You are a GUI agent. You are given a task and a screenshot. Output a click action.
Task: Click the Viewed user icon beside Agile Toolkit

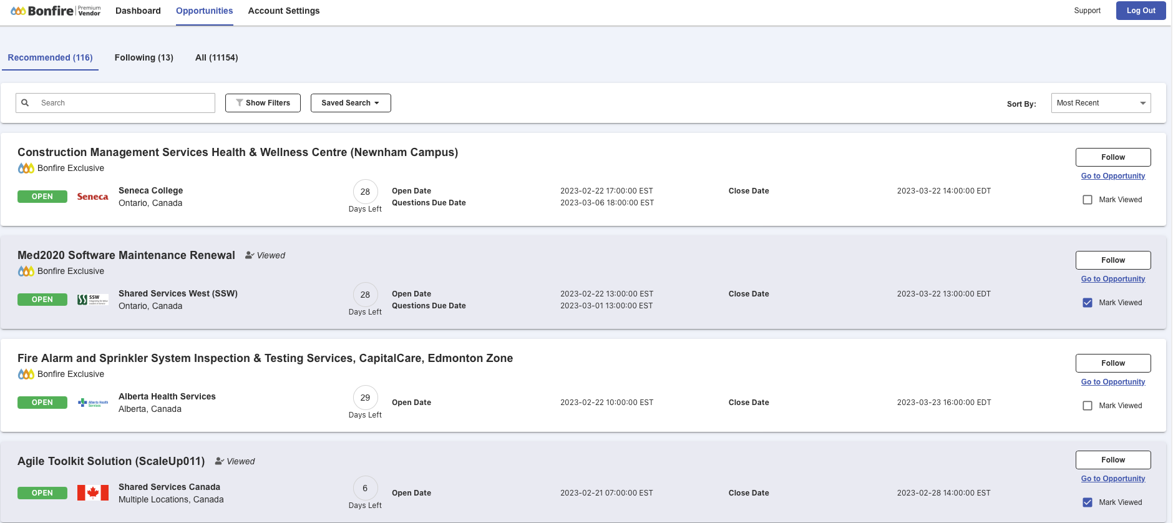[x=219, y=461]
